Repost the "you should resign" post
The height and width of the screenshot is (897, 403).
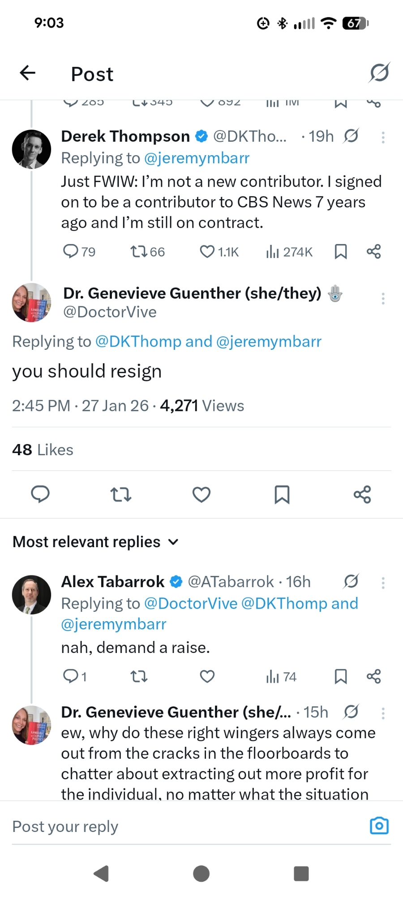coord(120,495)
